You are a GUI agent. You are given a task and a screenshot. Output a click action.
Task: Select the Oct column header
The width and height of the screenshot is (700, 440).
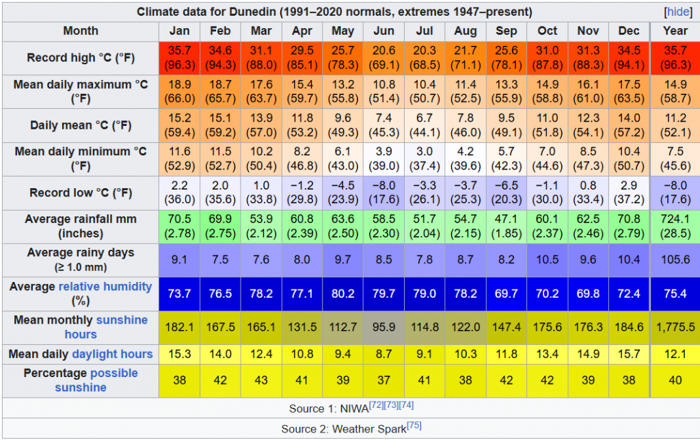[x=548, y=31]
